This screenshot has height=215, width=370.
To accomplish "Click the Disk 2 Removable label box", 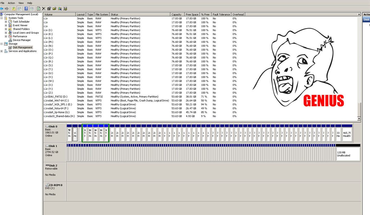I will (x=55, y=172).
